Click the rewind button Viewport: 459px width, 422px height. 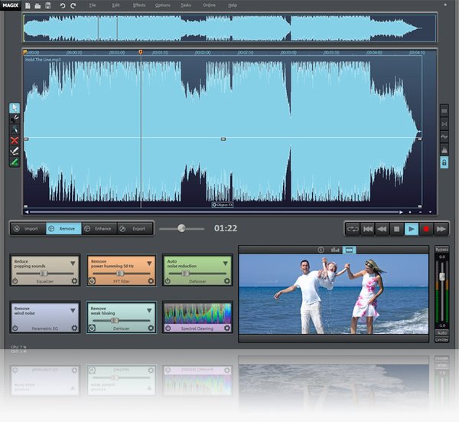pyautogui.click(x=382, y=229)
